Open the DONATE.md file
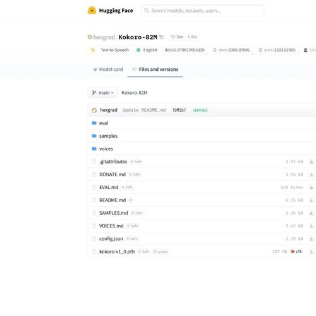 click(x=112, y=174)
